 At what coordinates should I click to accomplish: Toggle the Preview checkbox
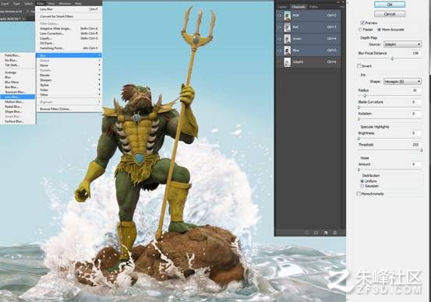362,23
